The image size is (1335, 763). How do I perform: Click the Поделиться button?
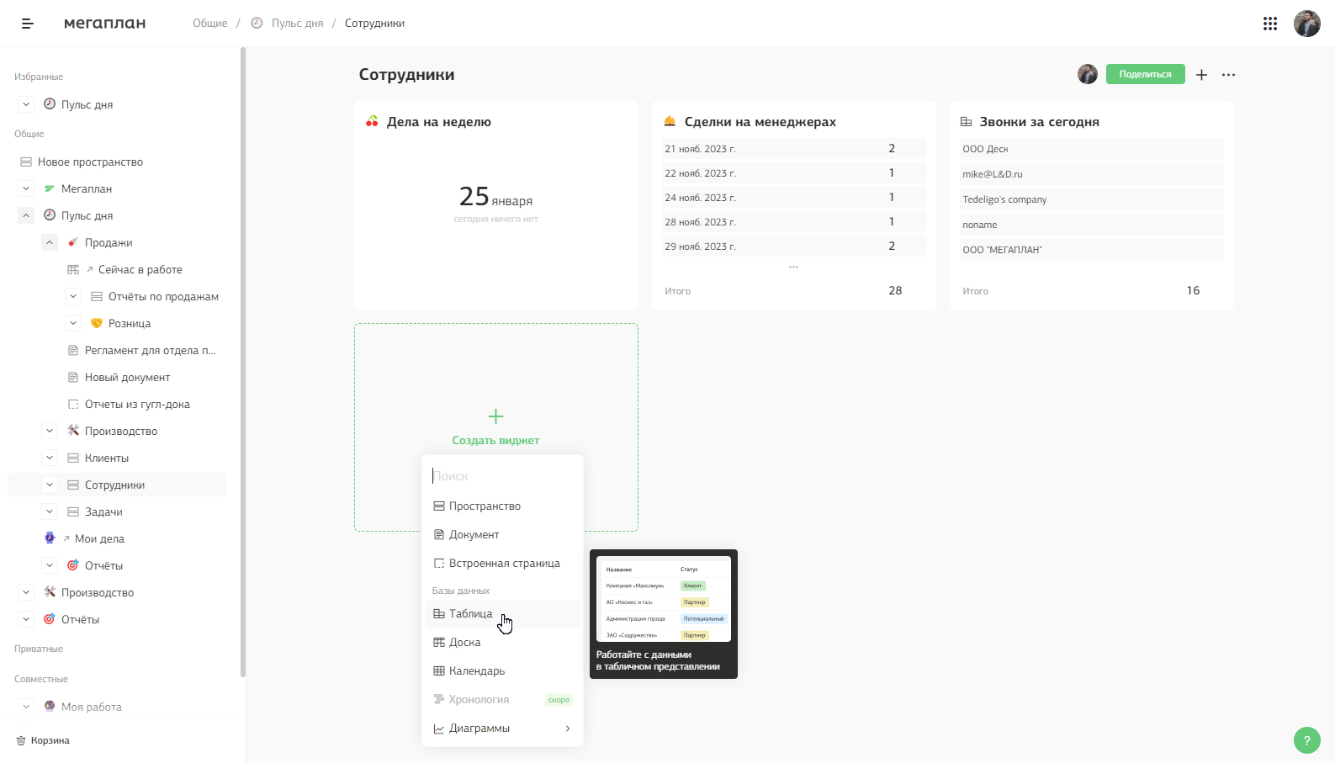1145,75
